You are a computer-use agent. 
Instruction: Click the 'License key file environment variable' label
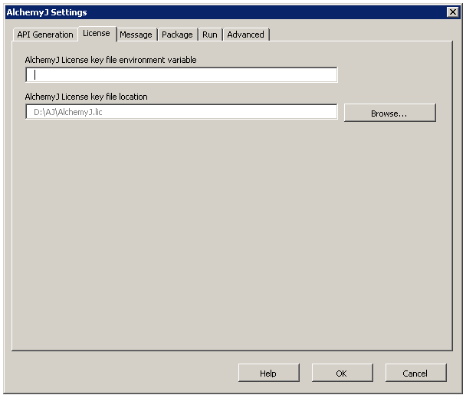click(x=110, y=60)
